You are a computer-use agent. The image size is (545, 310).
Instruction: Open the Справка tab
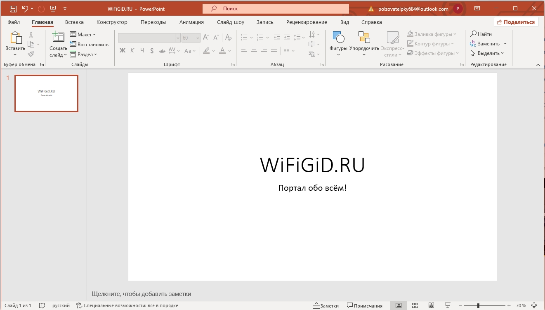tap(371, 22)
